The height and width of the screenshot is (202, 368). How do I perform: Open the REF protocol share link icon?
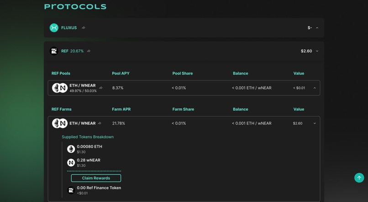89,51
